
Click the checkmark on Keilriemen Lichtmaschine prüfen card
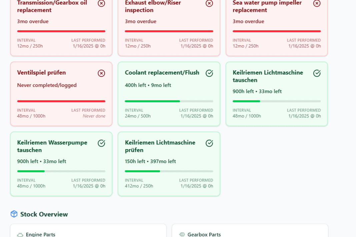tap(209, 143)
